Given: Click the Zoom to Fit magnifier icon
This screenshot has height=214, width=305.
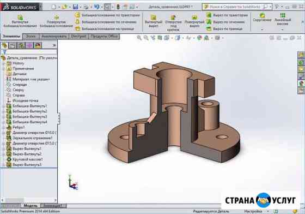Looking at the screenshot, I should coord(139,38).
